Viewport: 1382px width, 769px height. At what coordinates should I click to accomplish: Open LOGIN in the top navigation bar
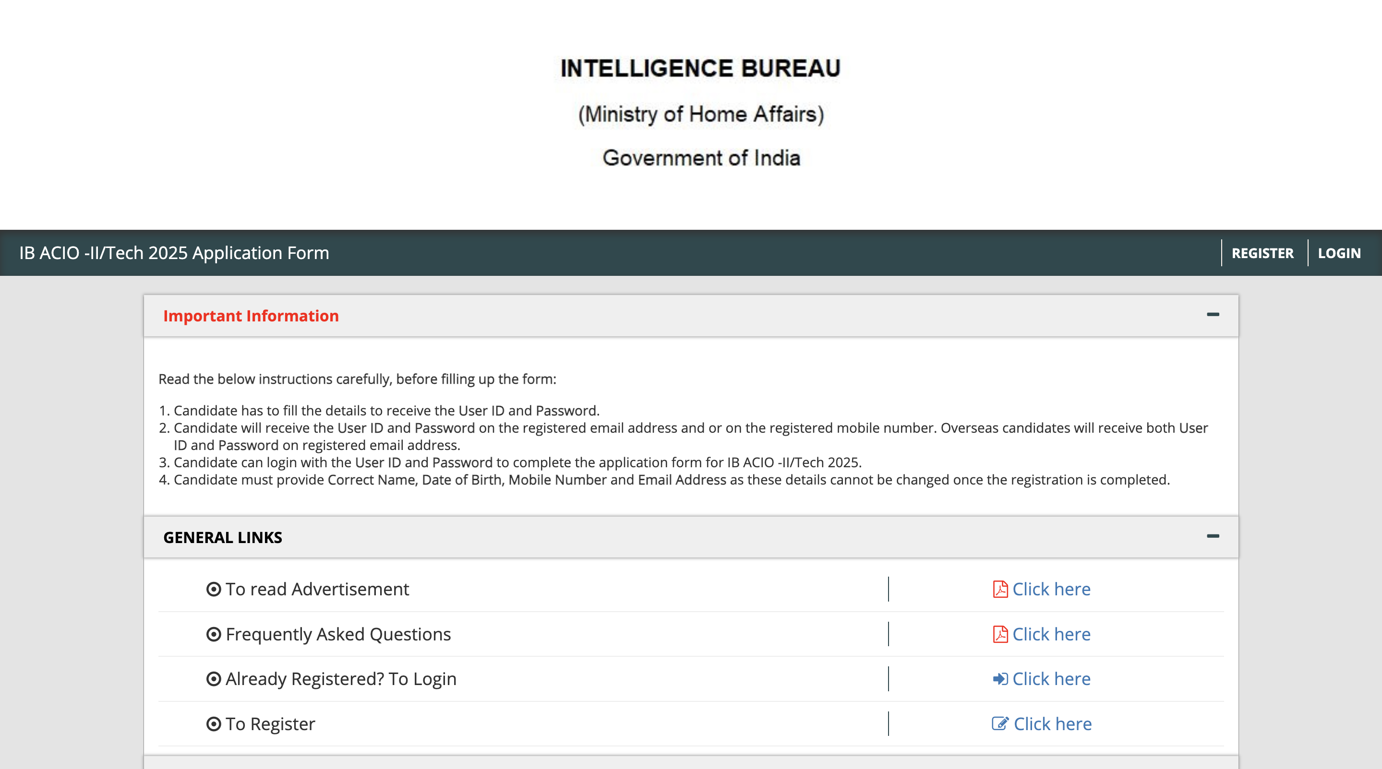tap(1339, 253)
